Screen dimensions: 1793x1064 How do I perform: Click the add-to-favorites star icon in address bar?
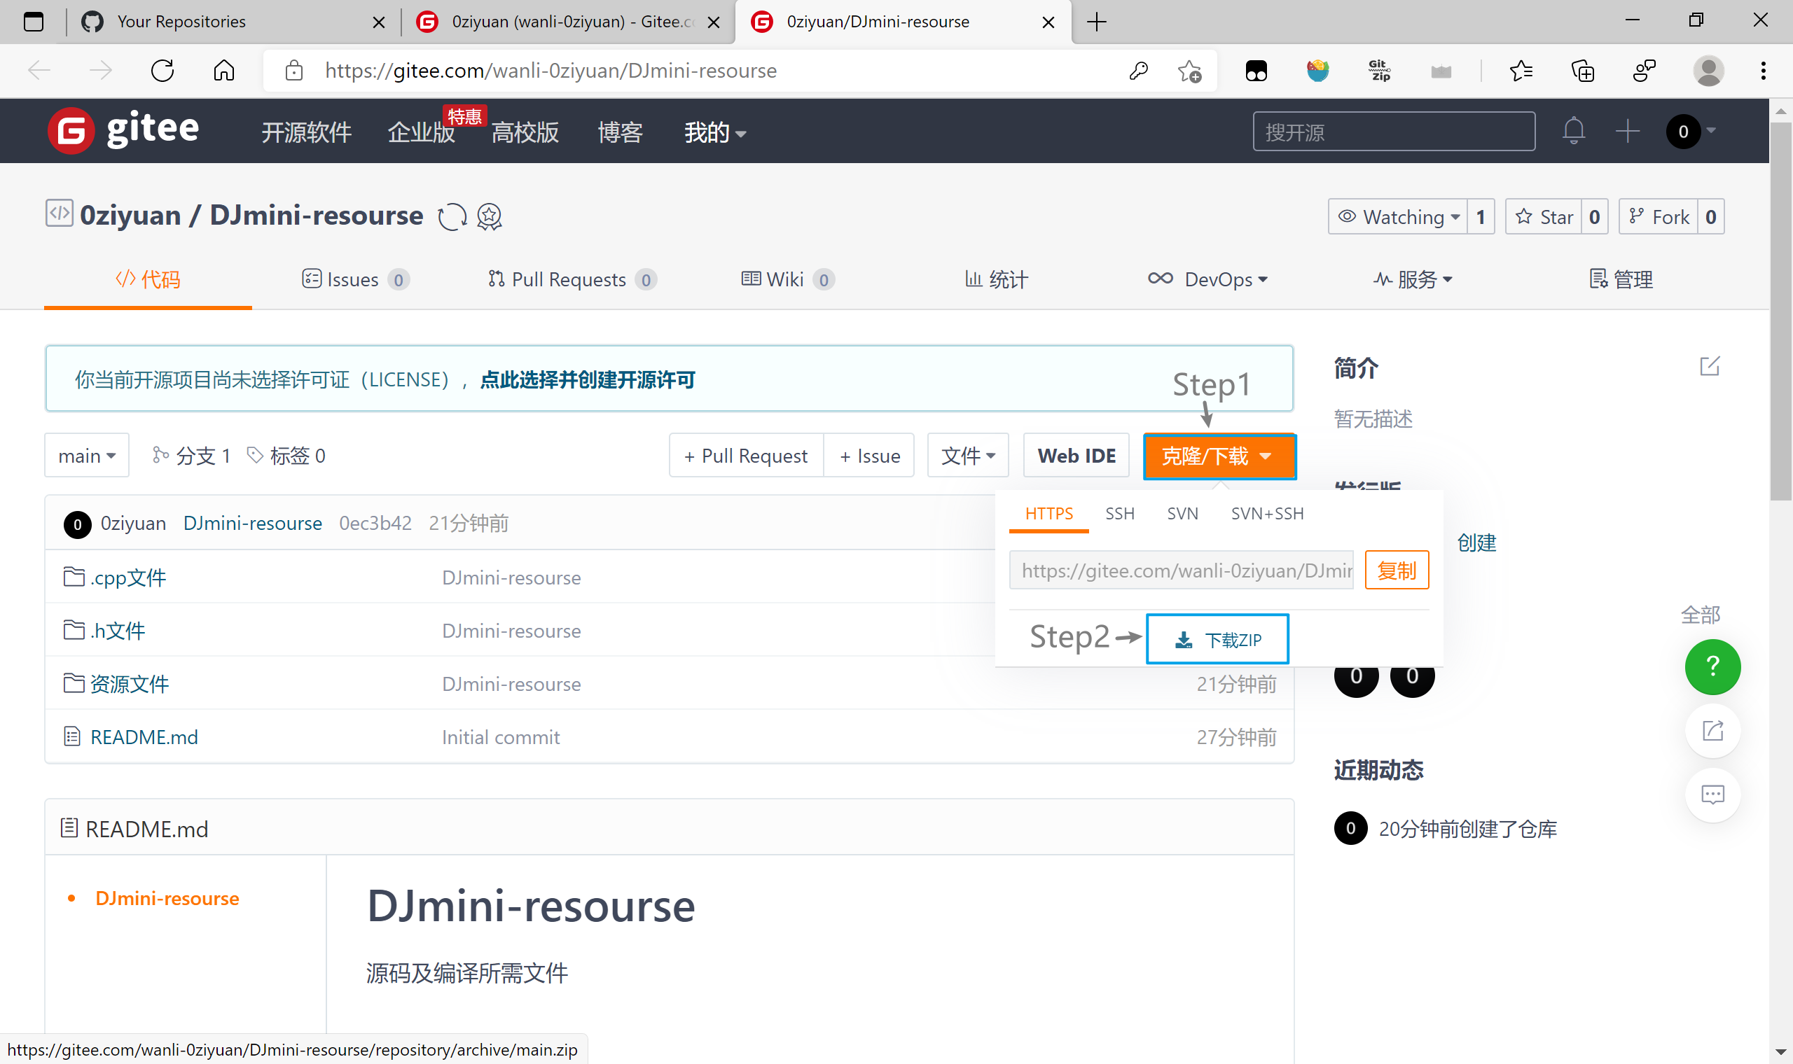click(1190, 71)
